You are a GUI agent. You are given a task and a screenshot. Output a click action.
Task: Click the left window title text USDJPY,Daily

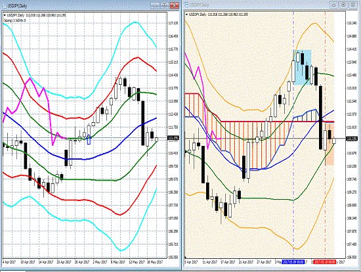point(17,6)
